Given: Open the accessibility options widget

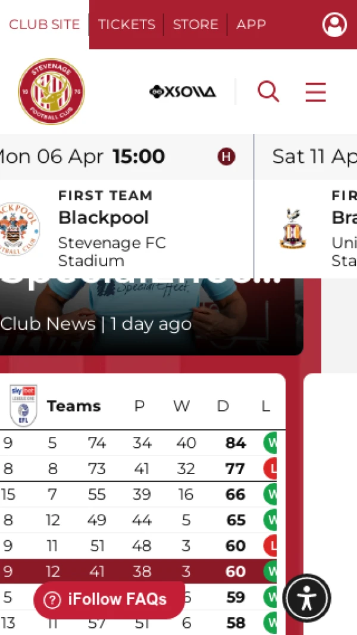Looking at the screenshot, I should pyautogui.click(x=307, y=598).
